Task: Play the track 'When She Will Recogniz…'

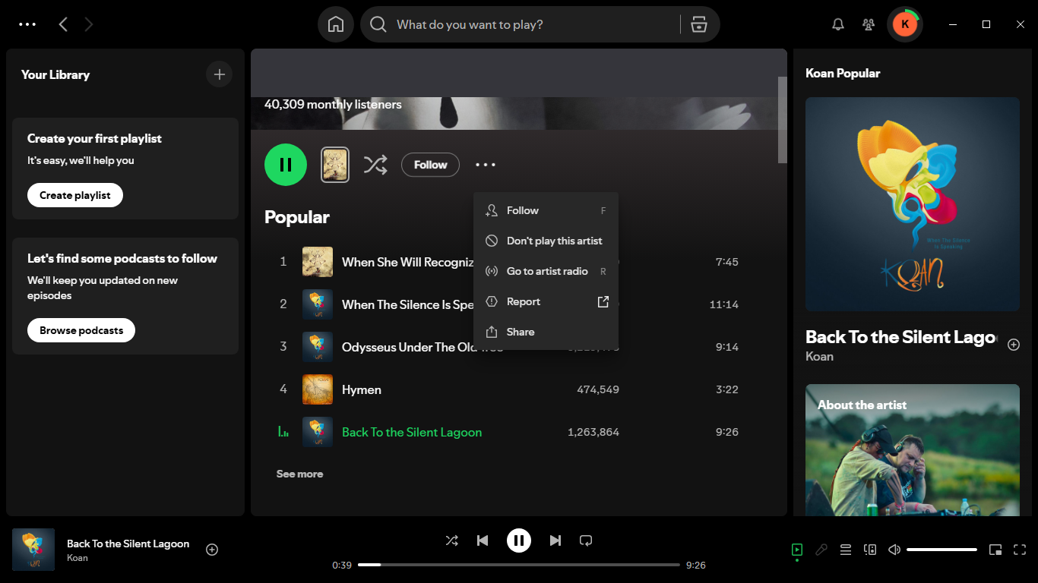Action: (407, 262)
